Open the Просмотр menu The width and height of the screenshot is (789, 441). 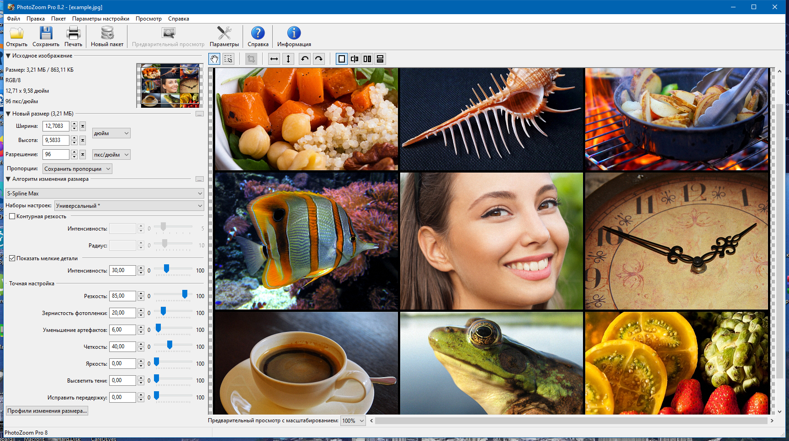coord(148,19)
